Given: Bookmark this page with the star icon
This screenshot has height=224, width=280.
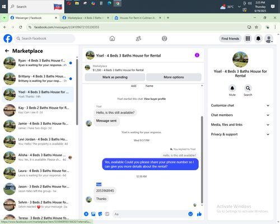Looking at the screenshot, I should click(x=256, y=27).
